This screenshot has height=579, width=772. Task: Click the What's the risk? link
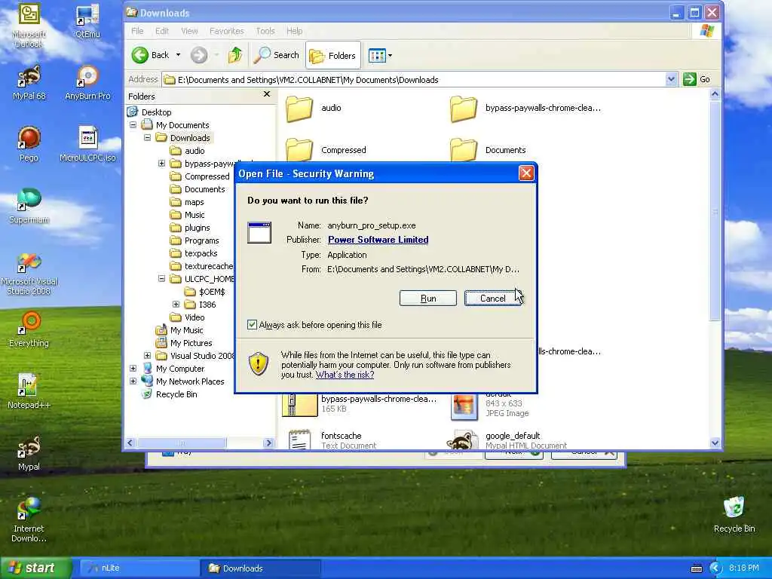345,375
